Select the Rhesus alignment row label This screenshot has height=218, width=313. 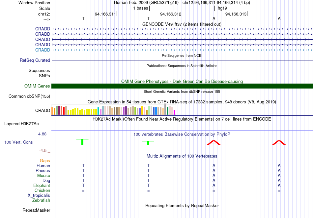click(43, 170)
